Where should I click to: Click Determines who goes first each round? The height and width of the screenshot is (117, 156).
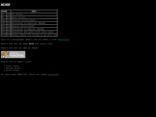pyautogui.click(x=34, y=32)
